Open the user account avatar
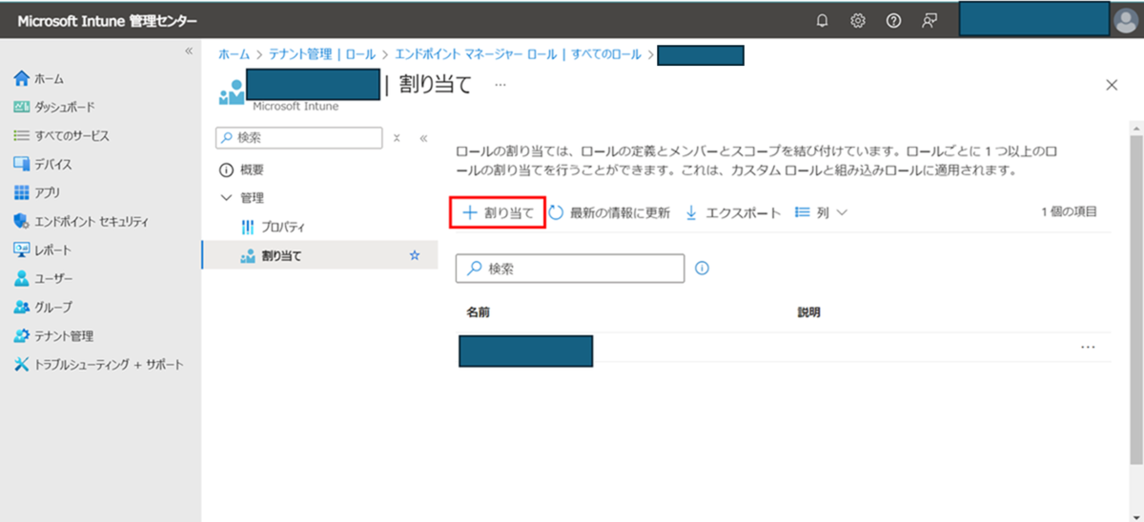The height and width of the screenshot is (522, 1144). click(1126, 20)
